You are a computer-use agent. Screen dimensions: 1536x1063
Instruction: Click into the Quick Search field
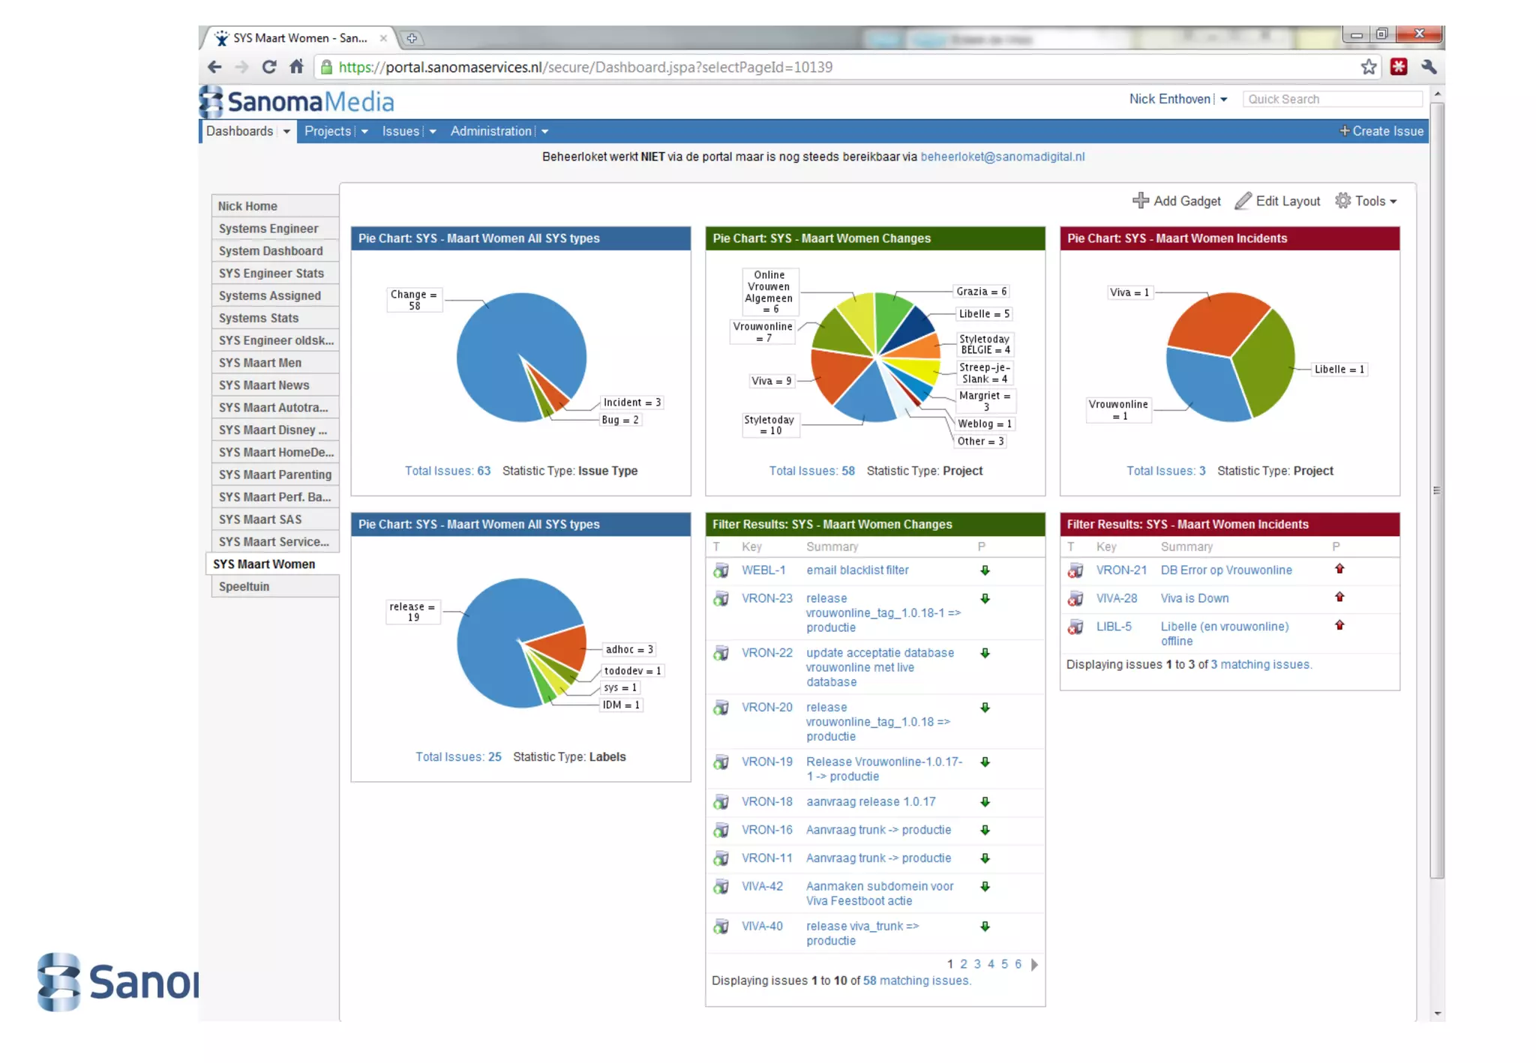(1331, 99)
